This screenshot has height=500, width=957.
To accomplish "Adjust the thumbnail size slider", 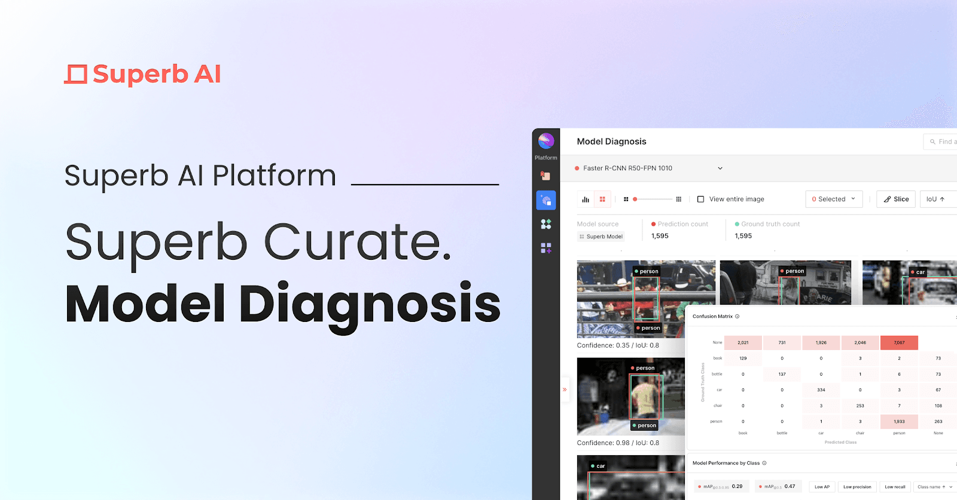I will click(652, 200).
